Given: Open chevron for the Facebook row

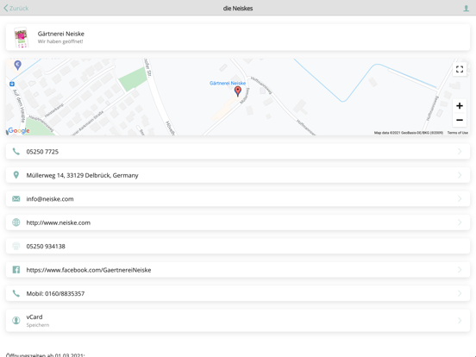Looking at the screenshot, I should 460,270.
